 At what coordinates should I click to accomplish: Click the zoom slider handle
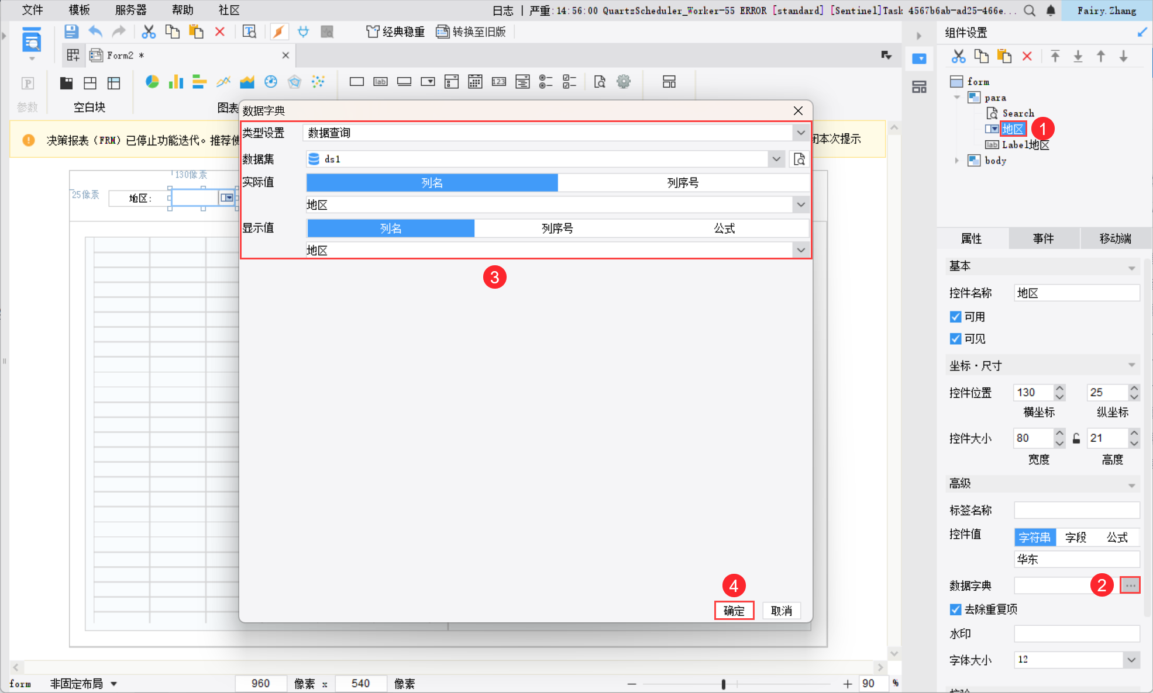pos(724,684)
